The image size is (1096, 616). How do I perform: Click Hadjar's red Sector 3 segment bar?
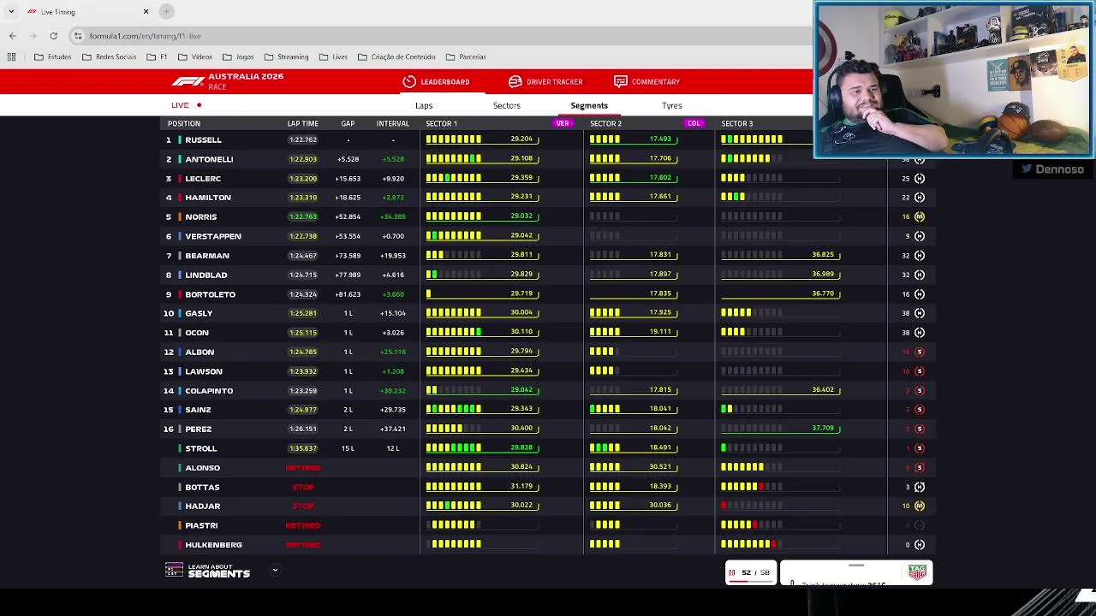click(x=724, y=506)
